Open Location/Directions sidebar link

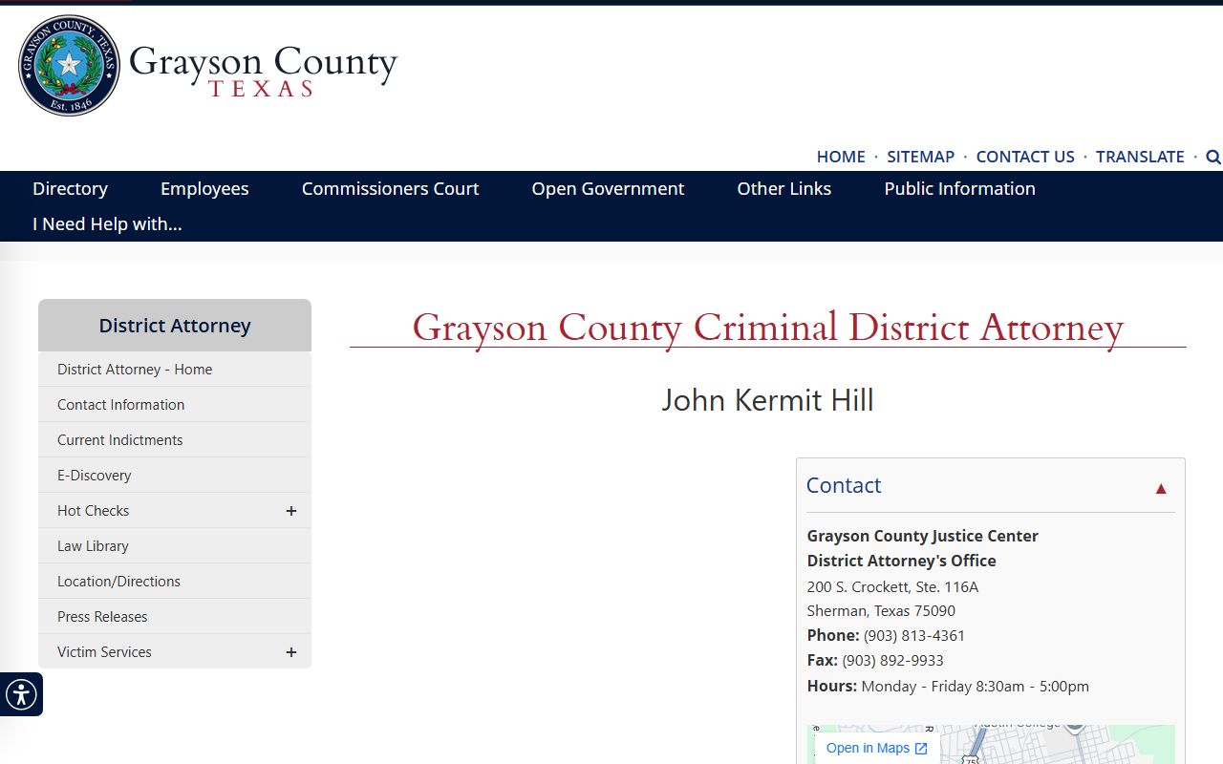click(x=175, y=582)
